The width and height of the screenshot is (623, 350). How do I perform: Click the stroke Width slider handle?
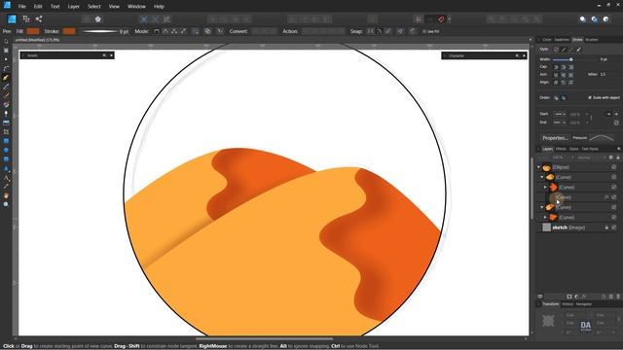click(571, 59)
